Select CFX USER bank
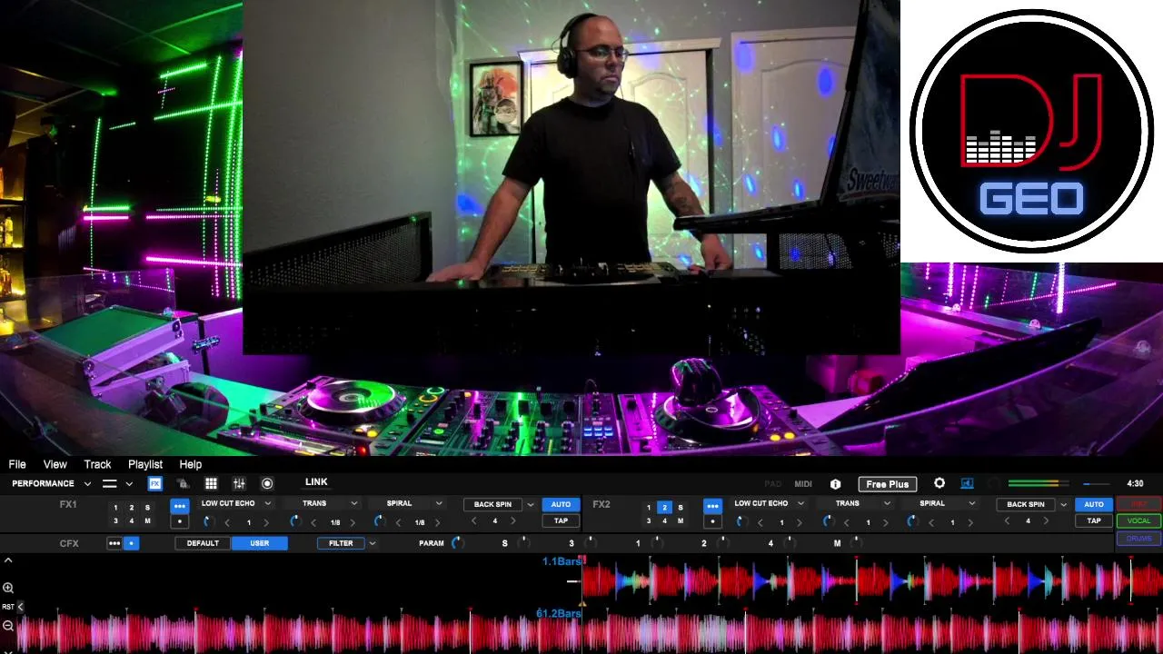This screenshot has height=654, width=1163. click(x=260, y=543)
